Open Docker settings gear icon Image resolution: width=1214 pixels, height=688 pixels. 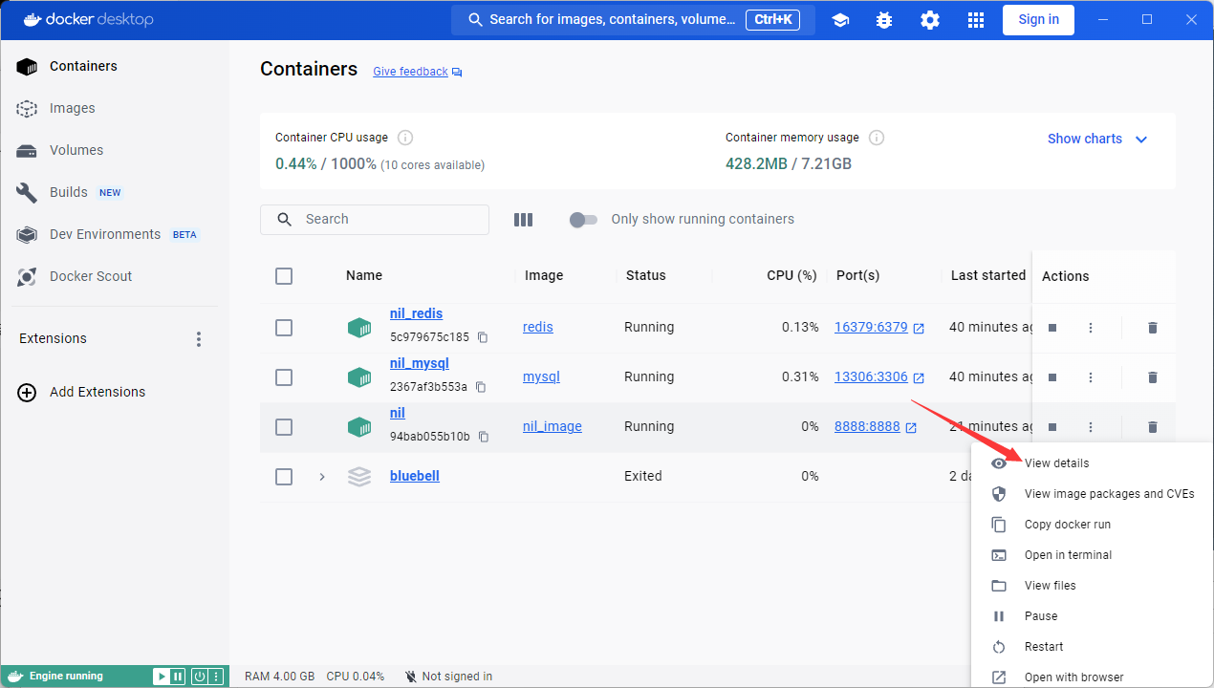click(929, 20)
